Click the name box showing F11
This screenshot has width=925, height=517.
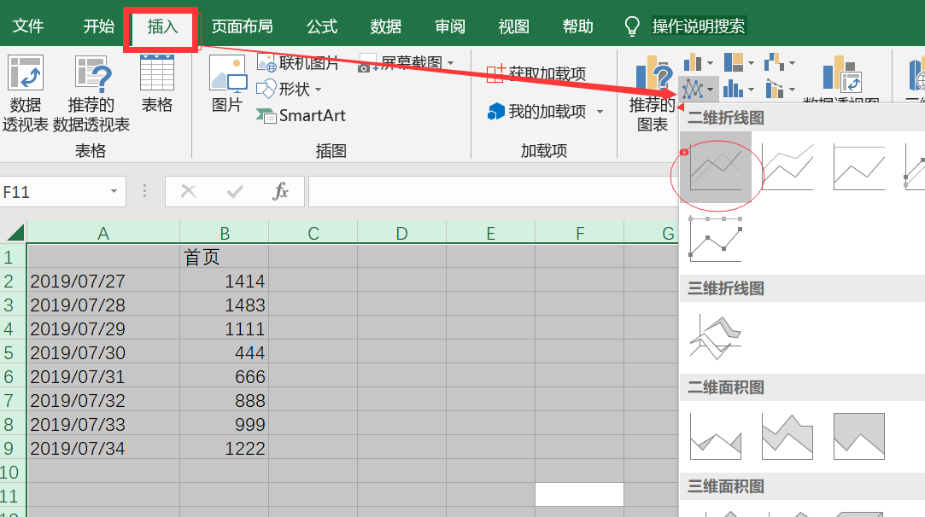pyautogui.click(x=55, y=192)
